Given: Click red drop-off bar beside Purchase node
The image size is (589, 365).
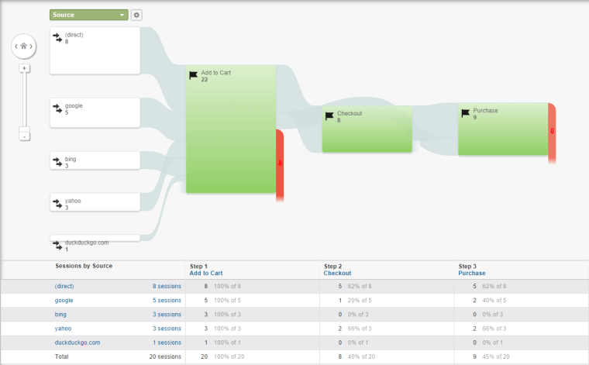Looking at the screenshot, I should point(552,132).
